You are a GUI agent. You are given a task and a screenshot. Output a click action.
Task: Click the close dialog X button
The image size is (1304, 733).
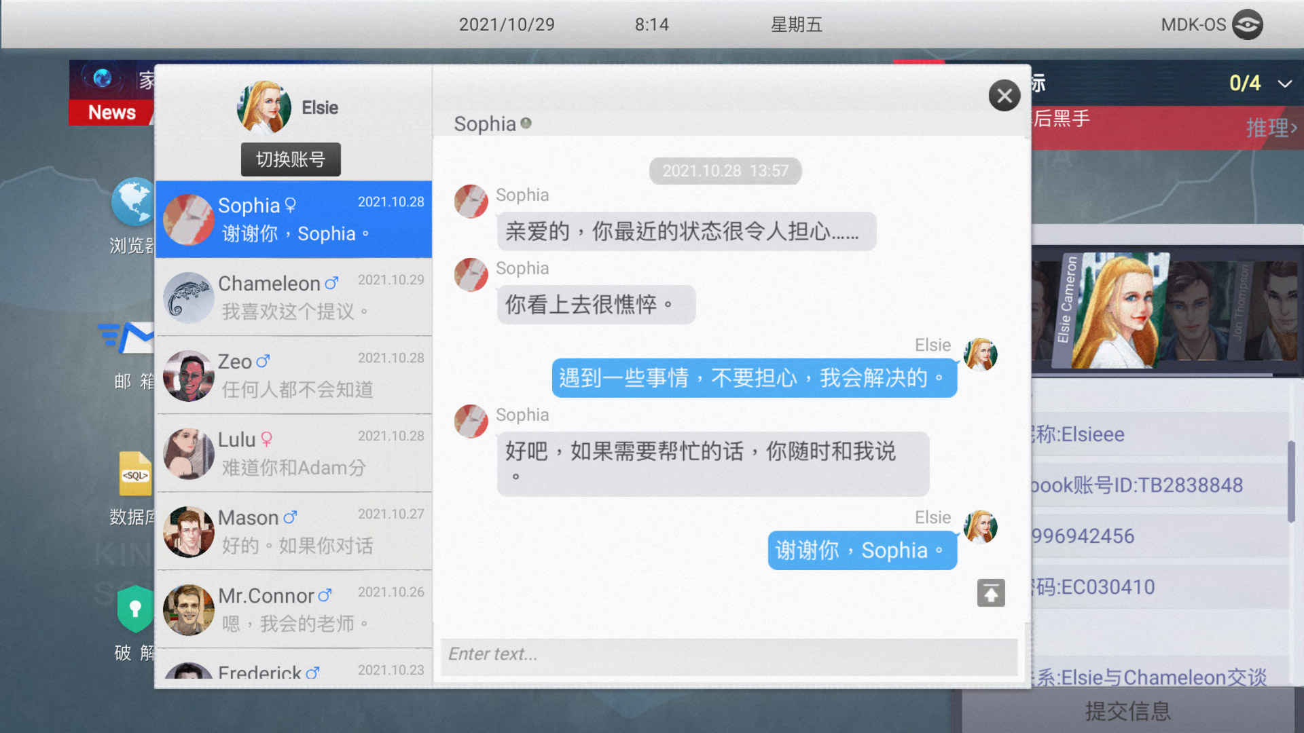click(1004, 96)
